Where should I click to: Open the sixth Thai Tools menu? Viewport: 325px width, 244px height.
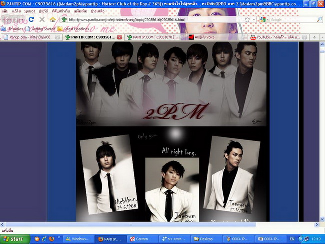pyautogui.click(x=80, y=11)
